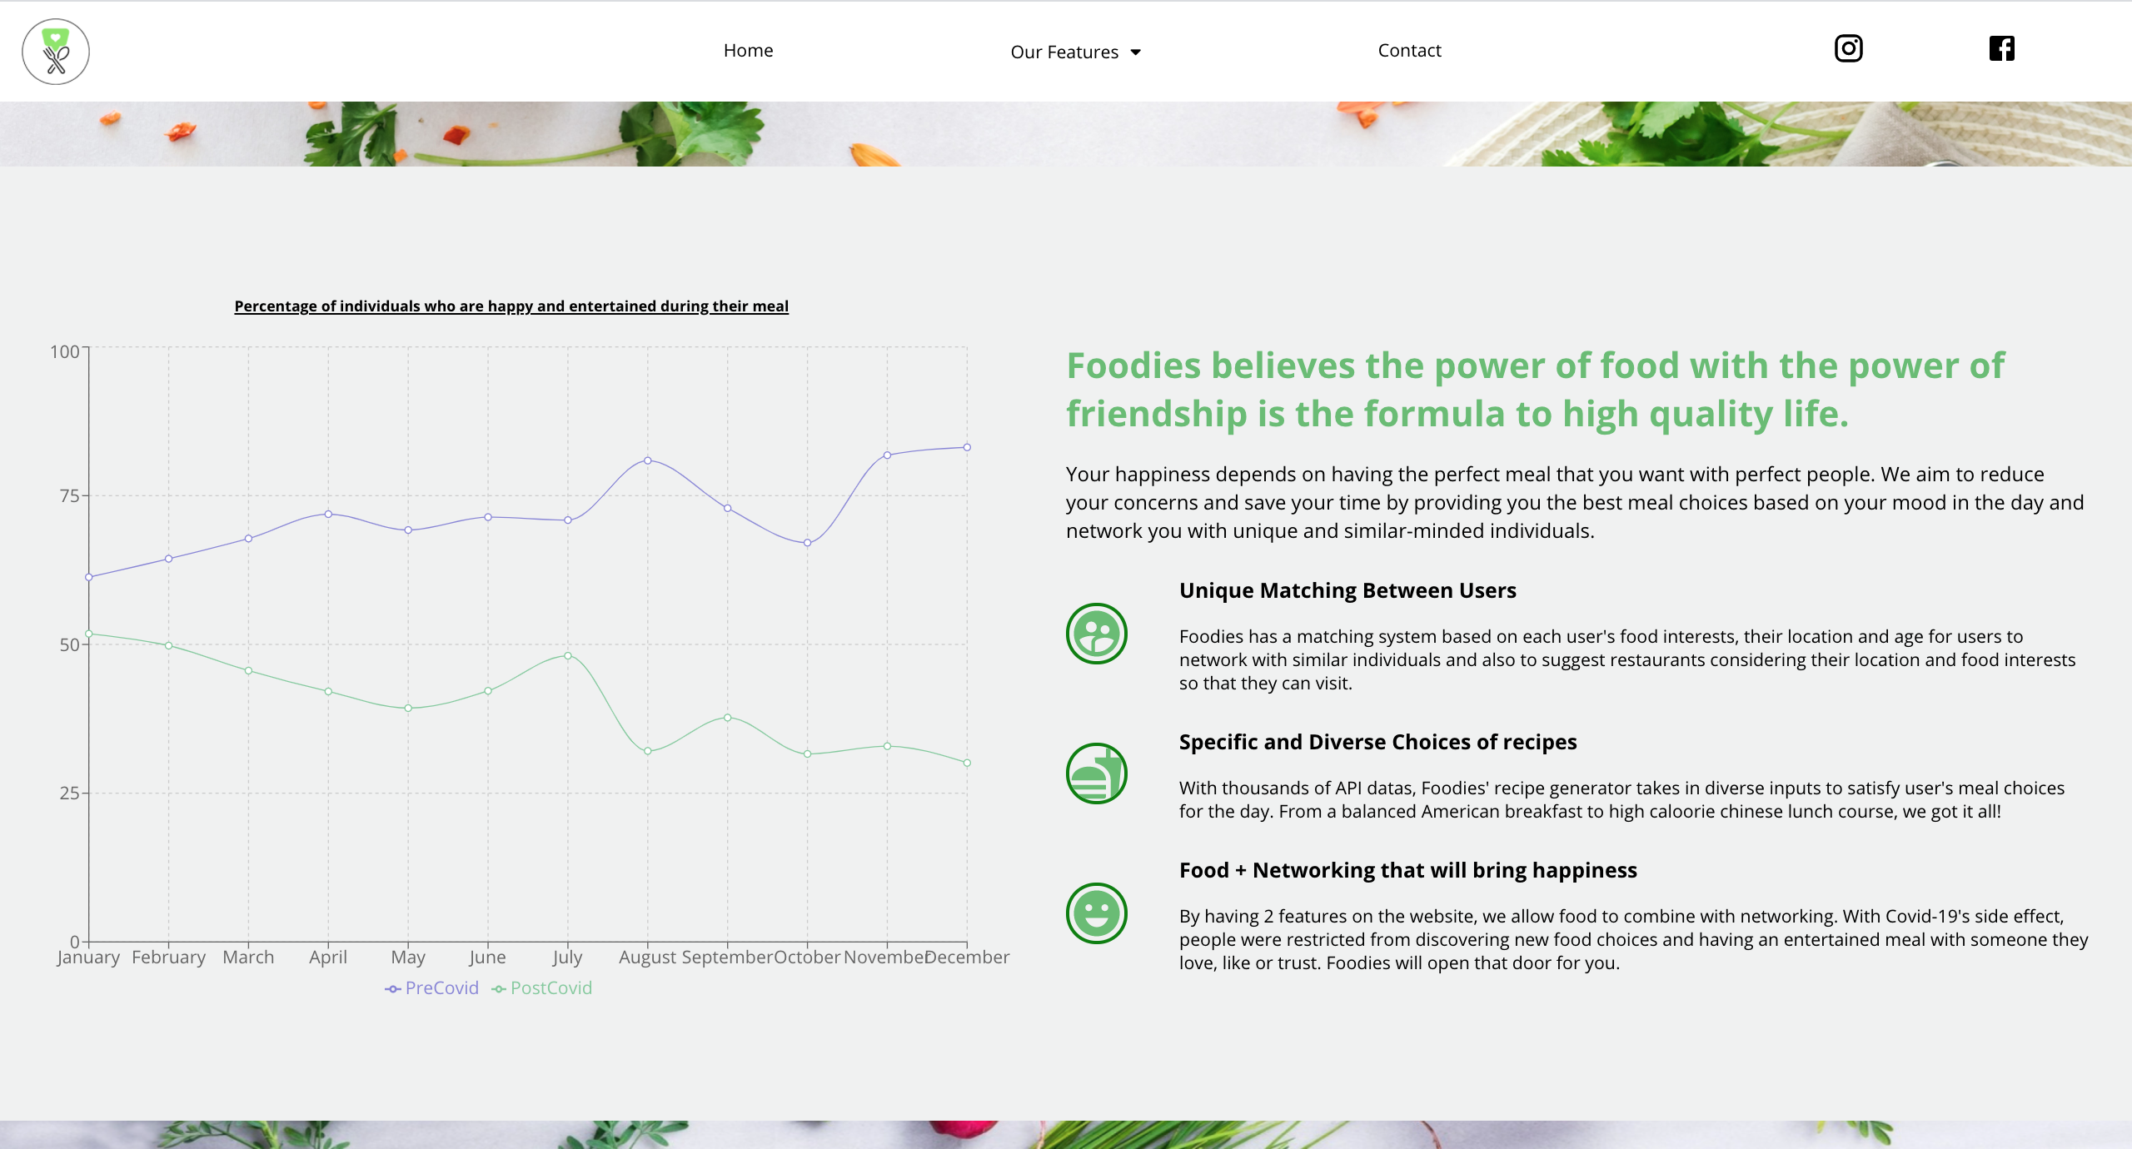Image resolution: width=2132 pixels, height=1149 pixels.
Task: Click the chart title about happy meals
Action: pyautogui.click(x=511, y=306)
